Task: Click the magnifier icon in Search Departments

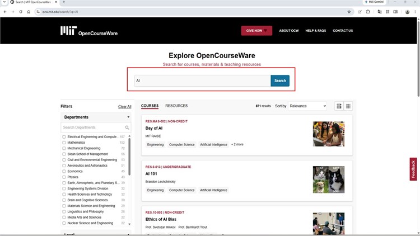Action: (127, 128)
